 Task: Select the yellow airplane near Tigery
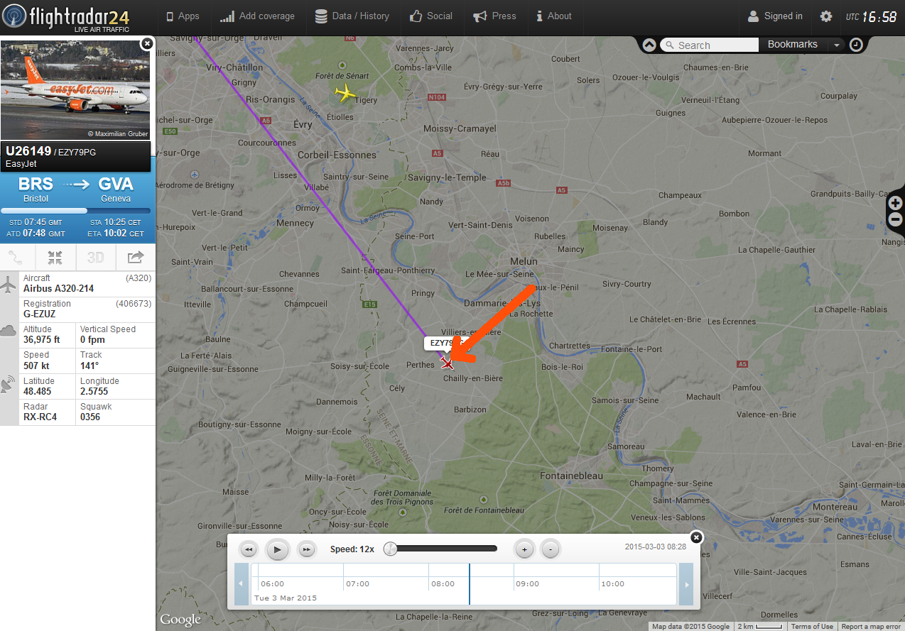coord(345,92)
